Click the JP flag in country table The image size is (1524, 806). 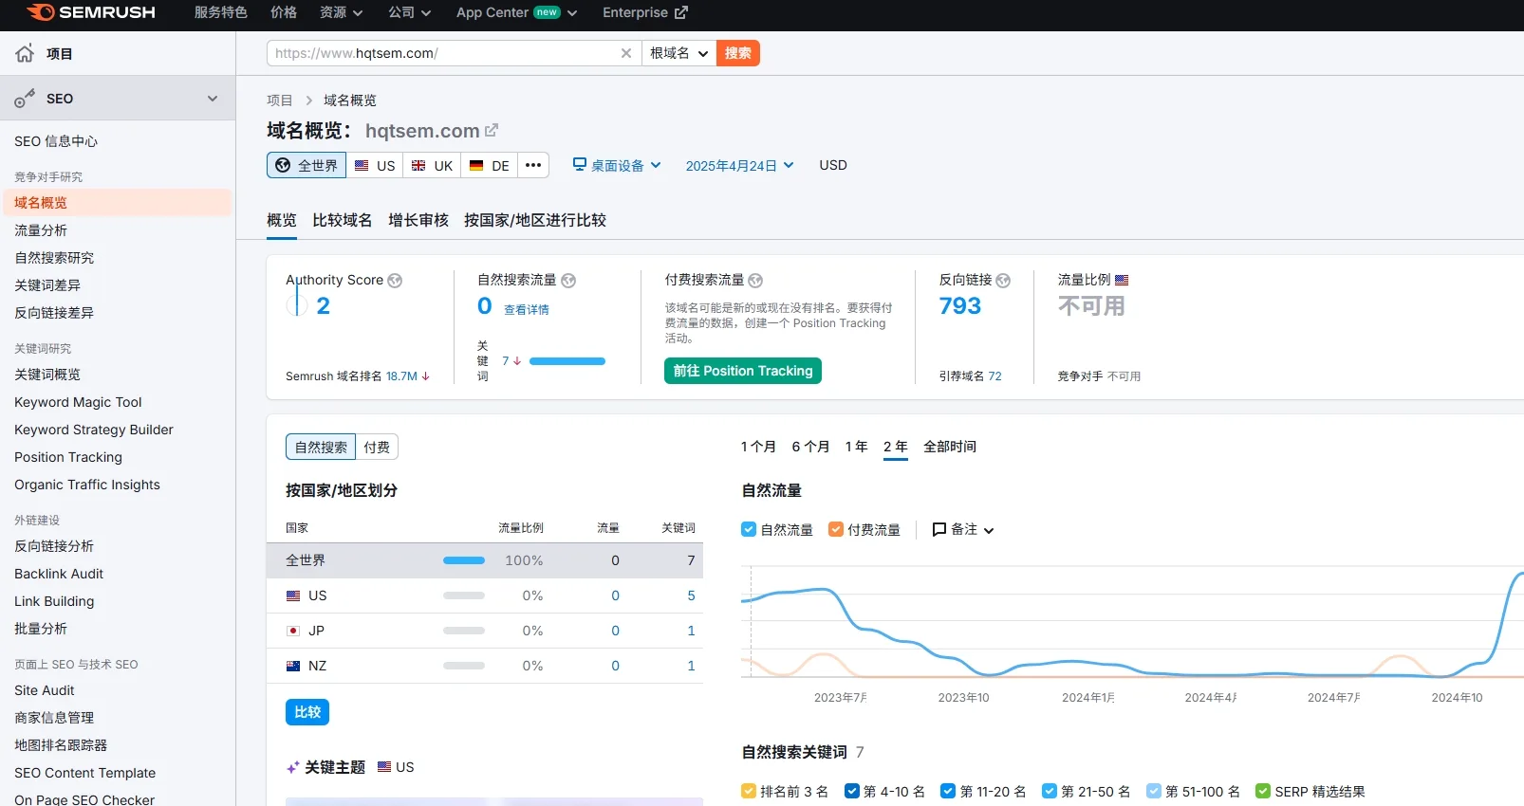tap(293, 631)
